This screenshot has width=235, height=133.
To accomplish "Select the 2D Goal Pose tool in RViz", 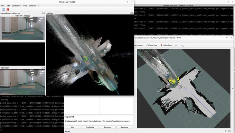I will coord(151,45).
